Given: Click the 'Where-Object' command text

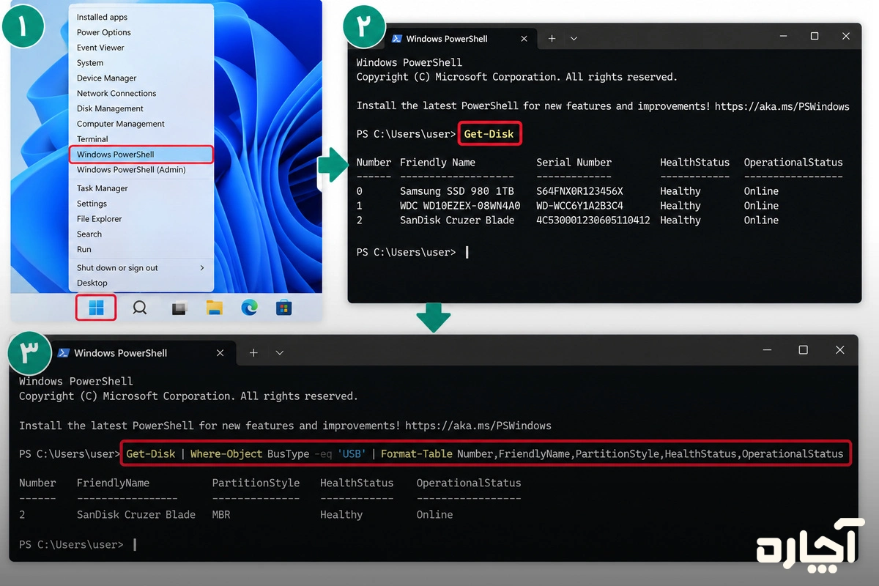Looking at the screenshot, I should (226, 454).
